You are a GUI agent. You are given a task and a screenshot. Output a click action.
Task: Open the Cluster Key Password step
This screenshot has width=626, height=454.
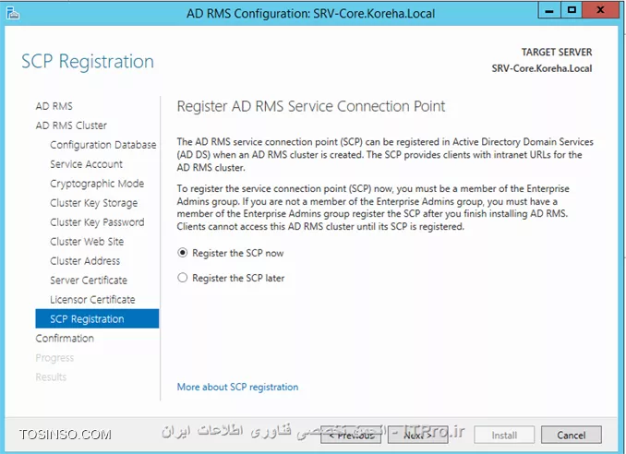point(97,222)
